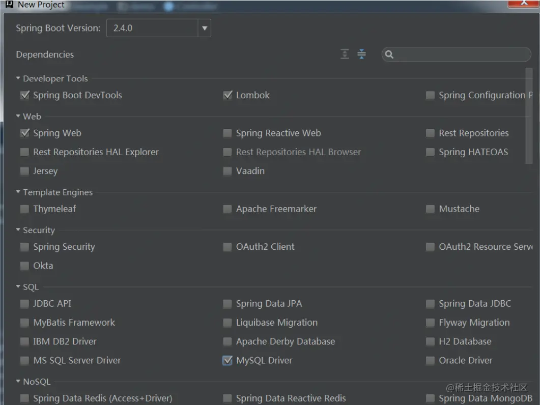Check Spring Data Redis (Access+Driver)
Viewport: 540px width, 405px height.
coord(24,398)
